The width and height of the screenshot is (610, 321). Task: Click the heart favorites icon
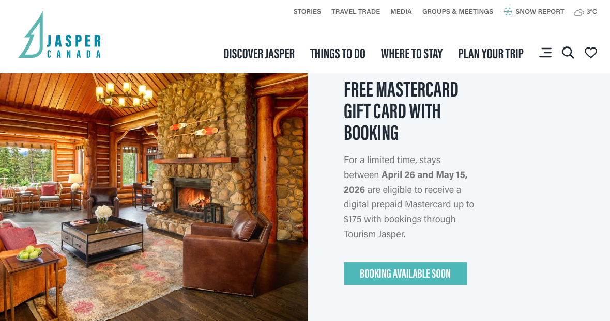(x=590, y=53)
